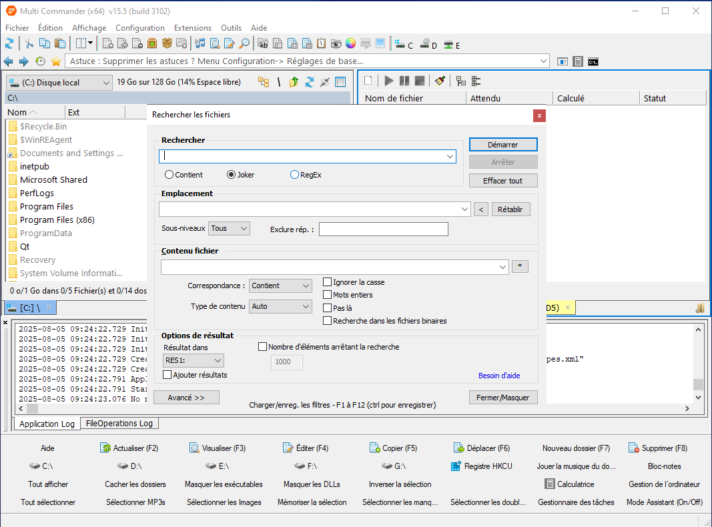Expand the 'Type de contenu' Auto dropdown
712x527 pixels.
(x=280, y=307)
